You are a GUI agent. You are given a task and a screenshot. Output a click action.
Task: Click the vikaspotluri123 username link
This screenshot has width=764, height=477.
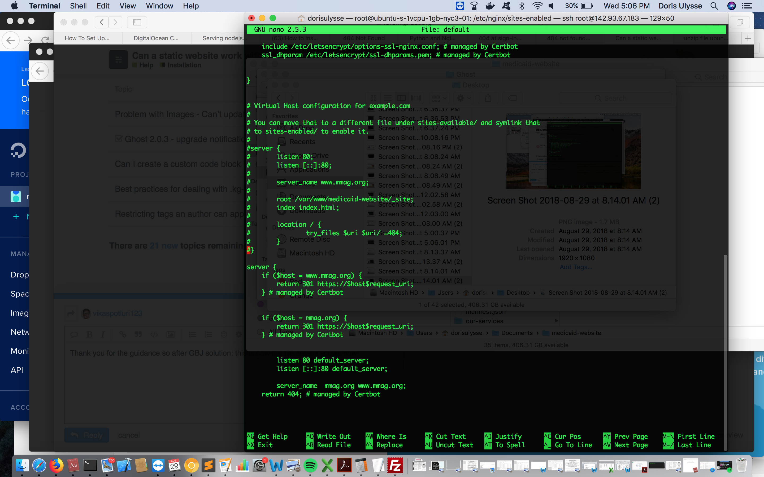118,313
